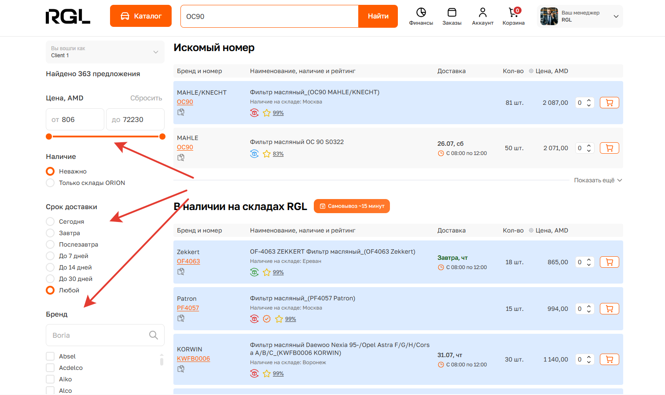Add KORWIN KWFB0006 to cart
Viewport: 665px width, 395px height.
pyautogui.click(x=609, y=359)
